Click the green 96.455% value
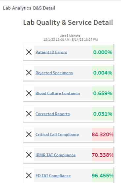Image resolution: width=121 pixels, height=183 pixels. (103, 175)
